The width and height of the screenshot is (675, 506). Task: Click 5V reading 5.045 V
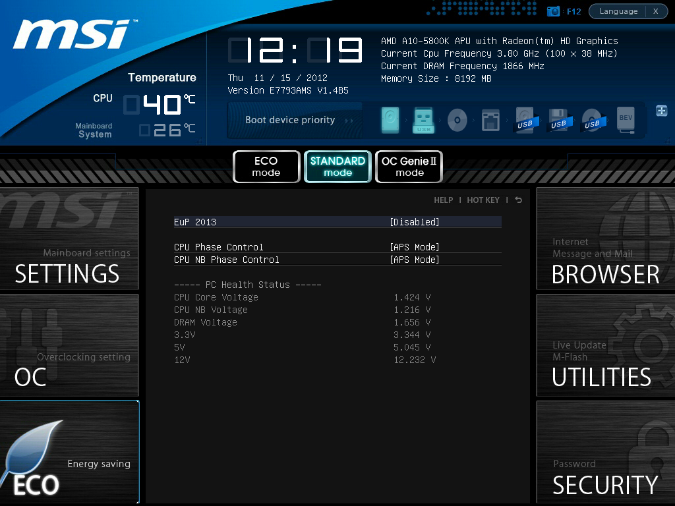(x=412, y=347)
